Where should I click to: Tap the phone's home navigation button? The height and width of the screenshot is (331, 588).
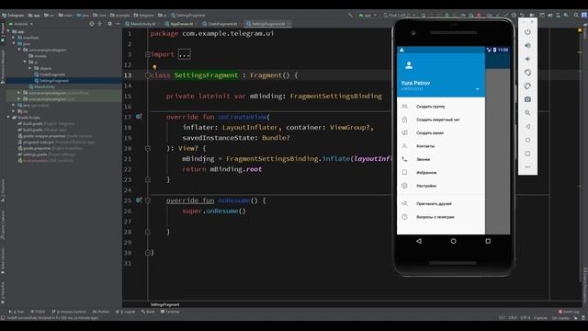(x=453, y=241)
